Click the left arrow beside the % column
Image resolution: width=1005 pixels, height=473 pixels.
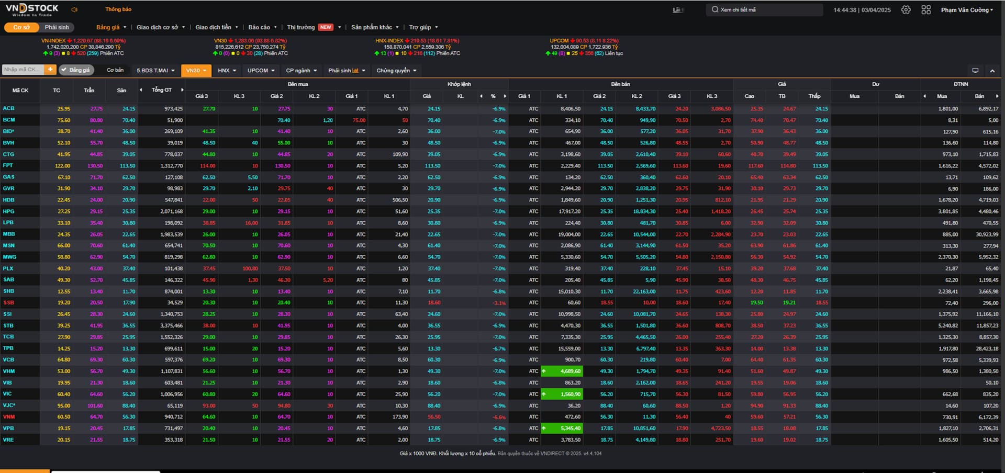click(x=481, y=96)
